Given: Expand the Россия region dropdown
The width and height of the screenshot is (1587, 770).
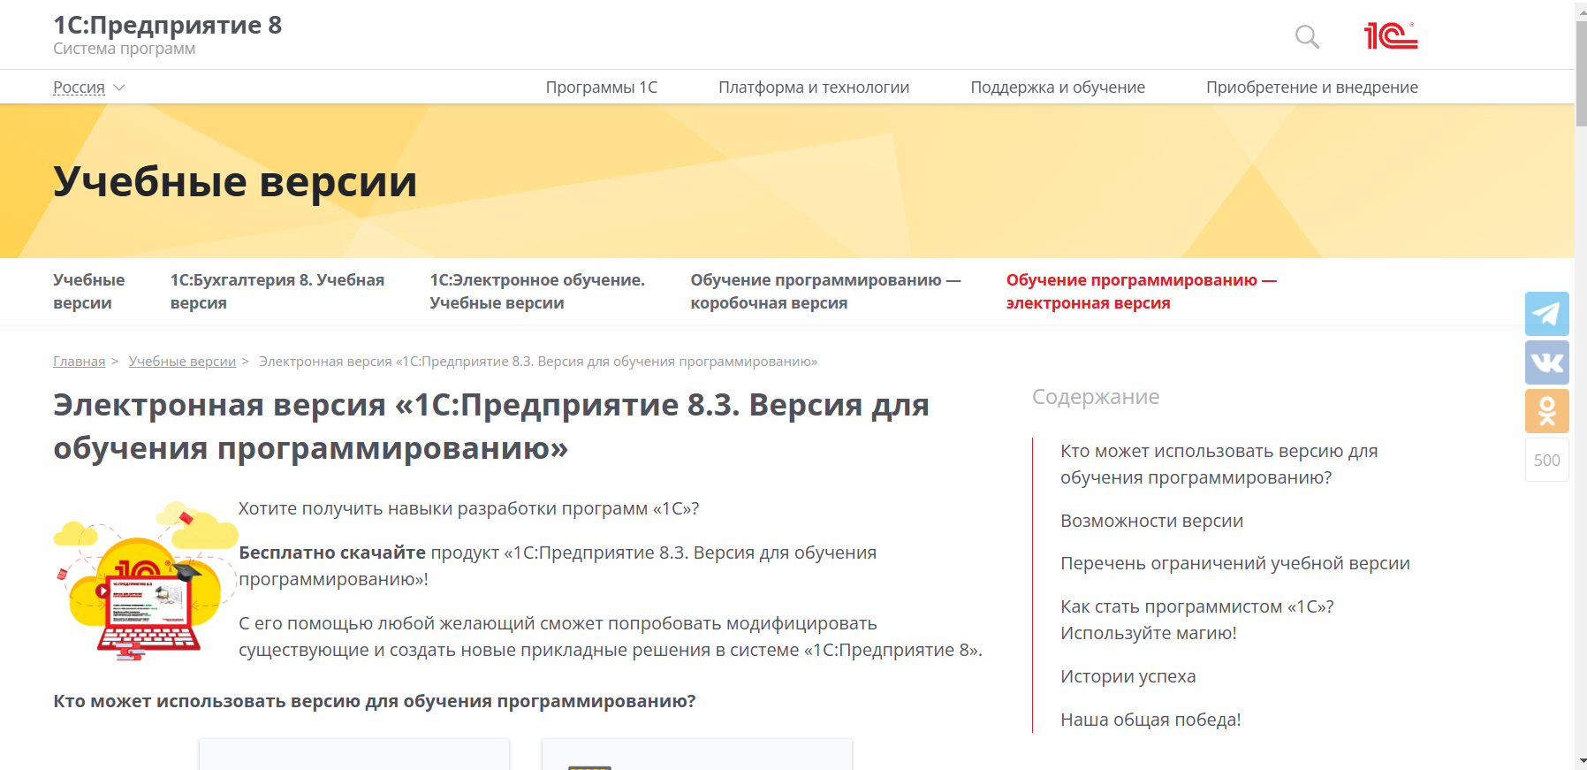Looking at the screenshot, I should (88, 88).
